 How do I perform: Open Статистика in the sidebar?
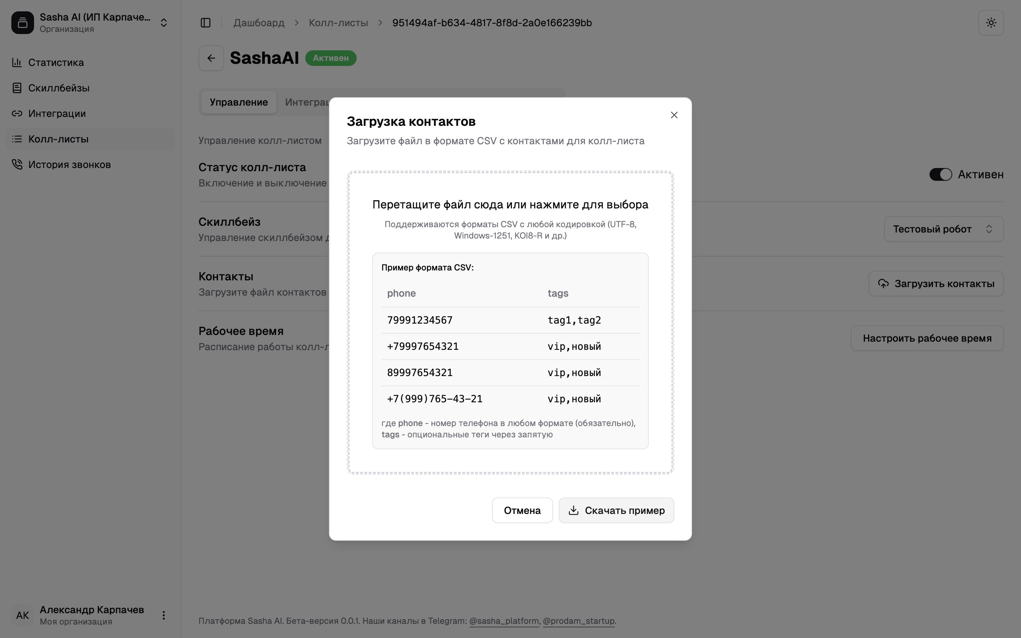point(56,62)
